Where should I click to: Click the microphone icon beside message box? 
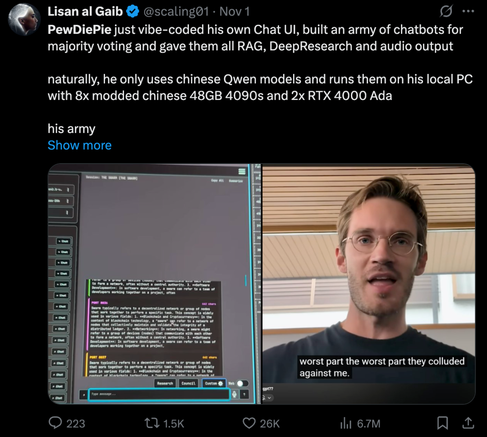[234, 394]
